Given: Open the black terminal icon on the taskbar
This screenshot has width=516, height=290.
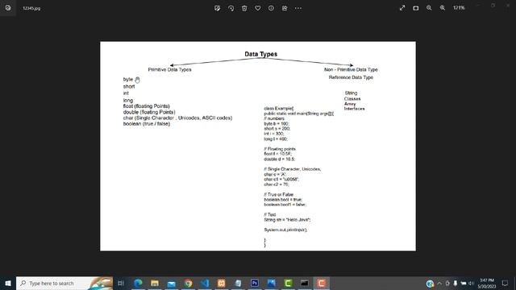Looking at the screenshot, I should [x=305, y=283].
